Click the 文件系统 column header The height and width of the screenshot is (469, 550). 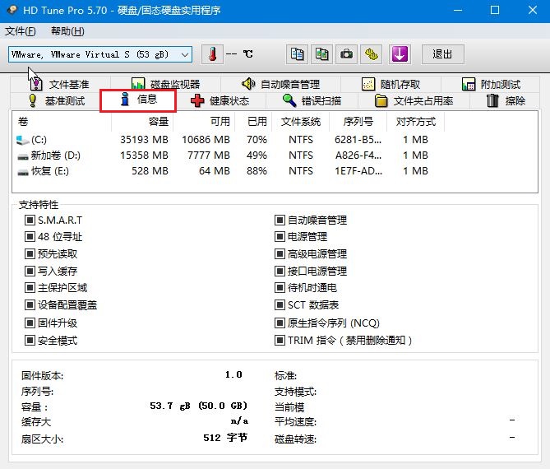(x=301, y=122)
